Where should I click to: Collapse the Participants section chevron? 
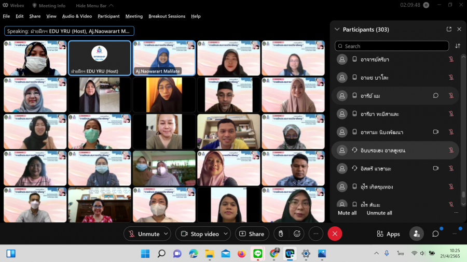point(337,30)
